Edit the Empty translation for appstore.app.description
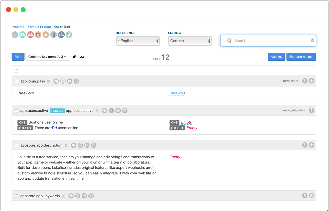The height and width of the screenshot is (211, 329). (175, 157)
